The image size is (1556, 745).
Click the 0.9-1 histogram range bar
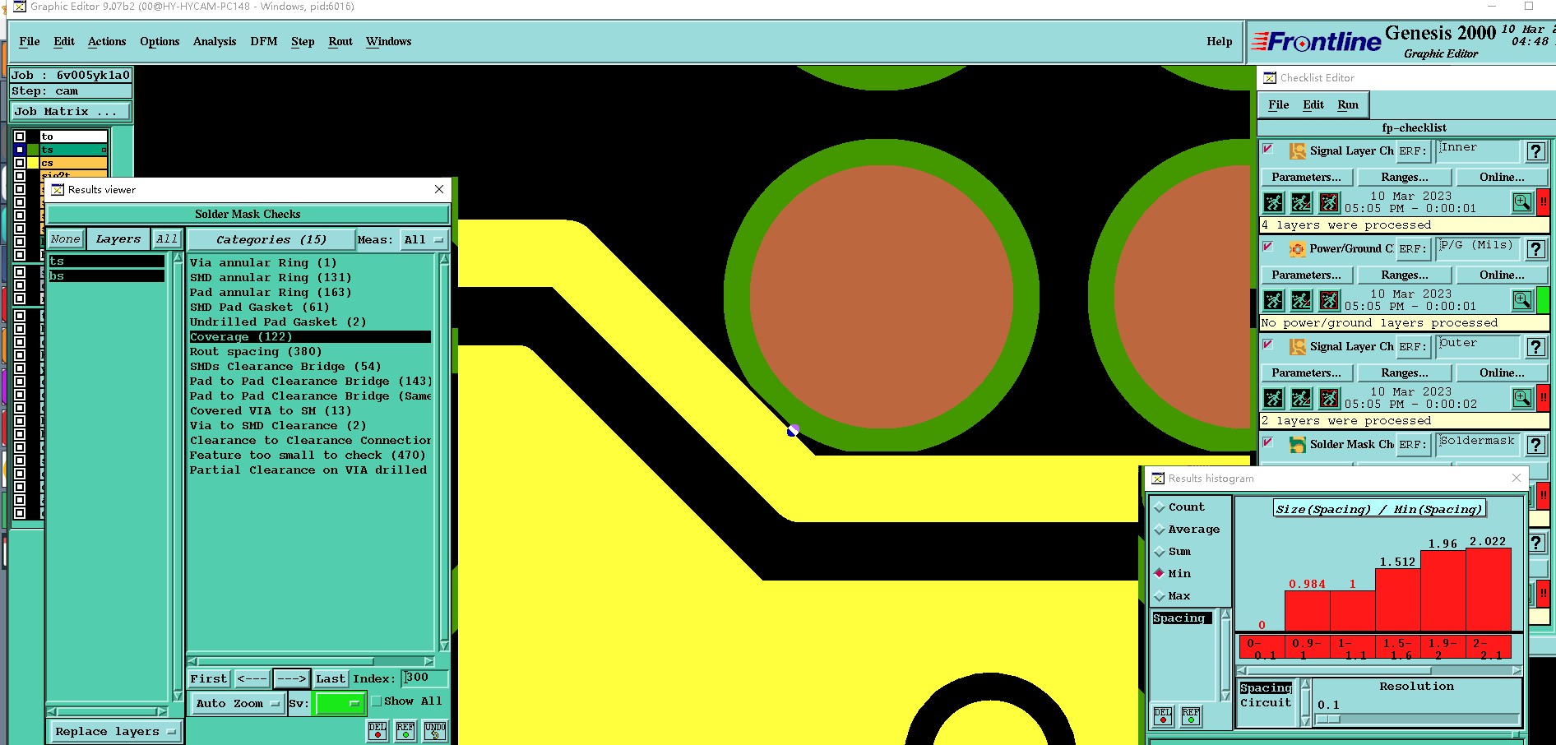[1308, 647]
